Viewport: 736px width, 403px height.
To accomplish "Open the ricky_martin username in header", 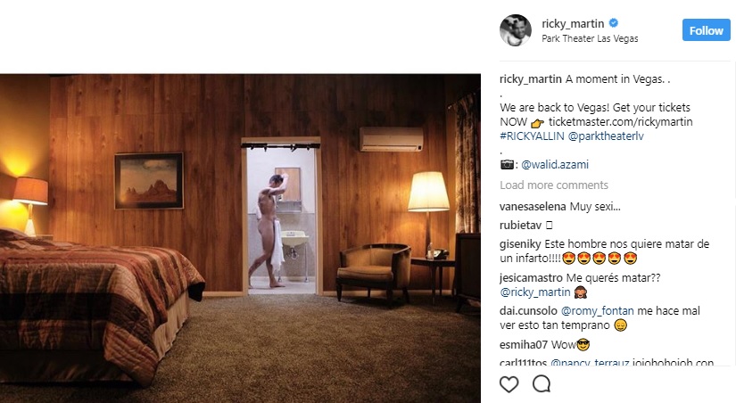I will (x=573, y=23).
